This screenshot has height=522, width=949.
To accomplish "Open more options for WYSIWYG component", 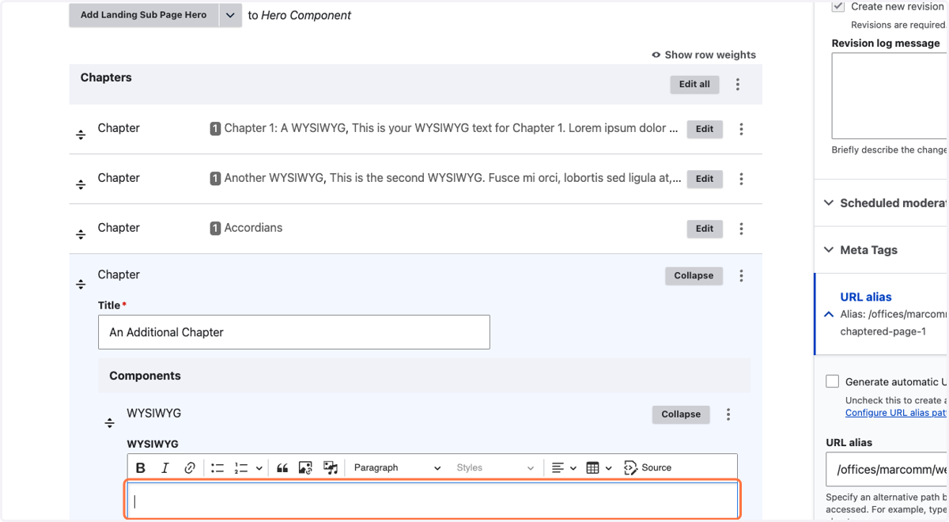I will click(728, 414).
